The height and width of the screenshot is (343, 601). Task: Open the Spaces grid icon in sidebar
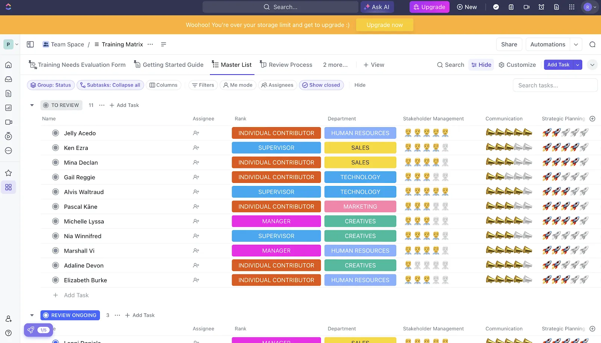[x=8, y=187]
